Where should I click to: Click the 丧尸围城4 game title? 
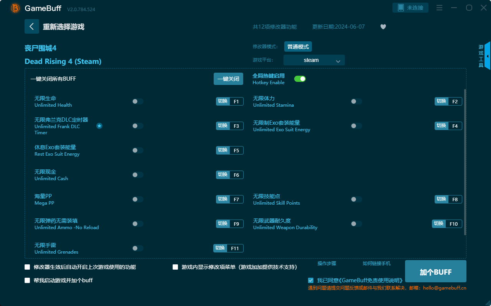40,48
